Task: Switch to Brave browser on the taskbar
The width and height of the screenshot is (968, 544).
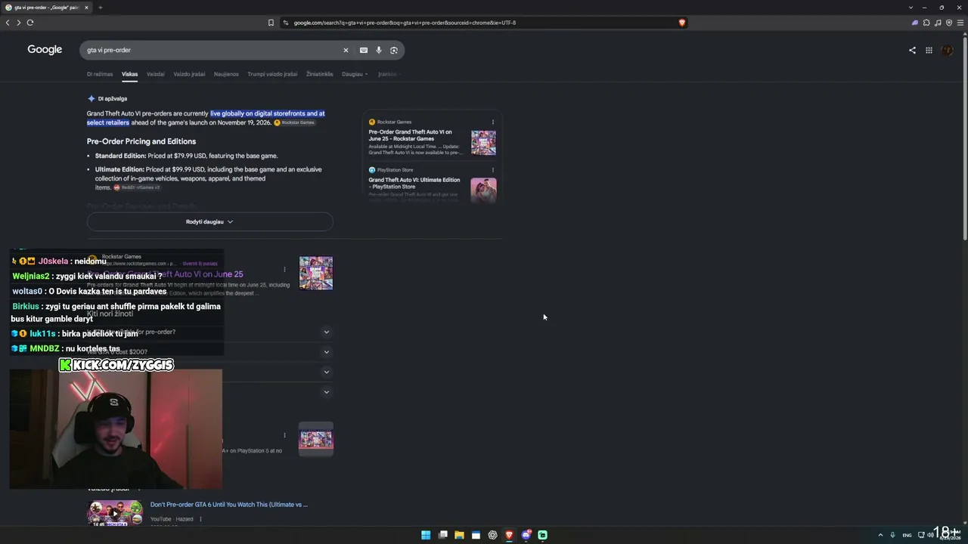Action: coord(509,535)
